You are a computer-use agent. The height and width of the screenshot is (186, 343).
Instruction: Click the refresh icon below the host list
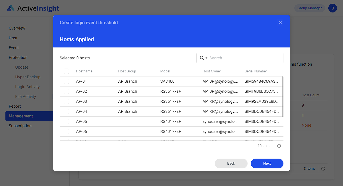coord(279,146)
